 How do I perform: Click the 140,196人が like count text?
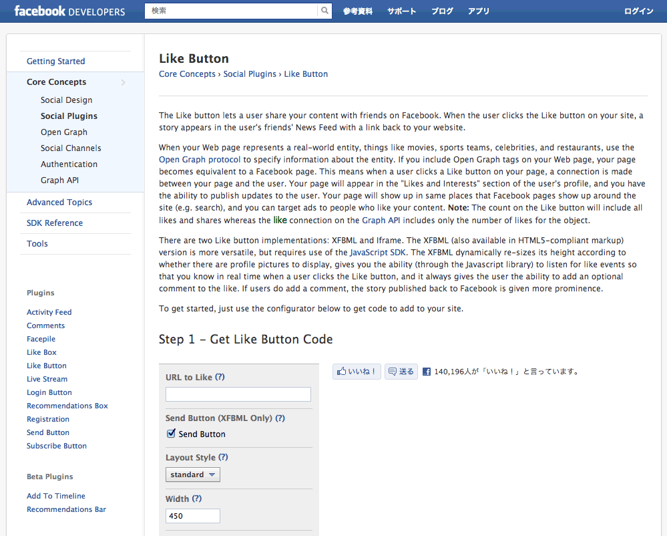[507, 372]
